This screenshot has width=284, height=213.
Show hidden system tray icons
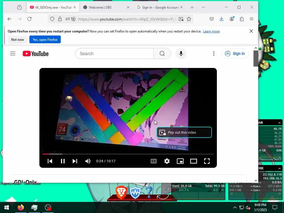(235, 207)
